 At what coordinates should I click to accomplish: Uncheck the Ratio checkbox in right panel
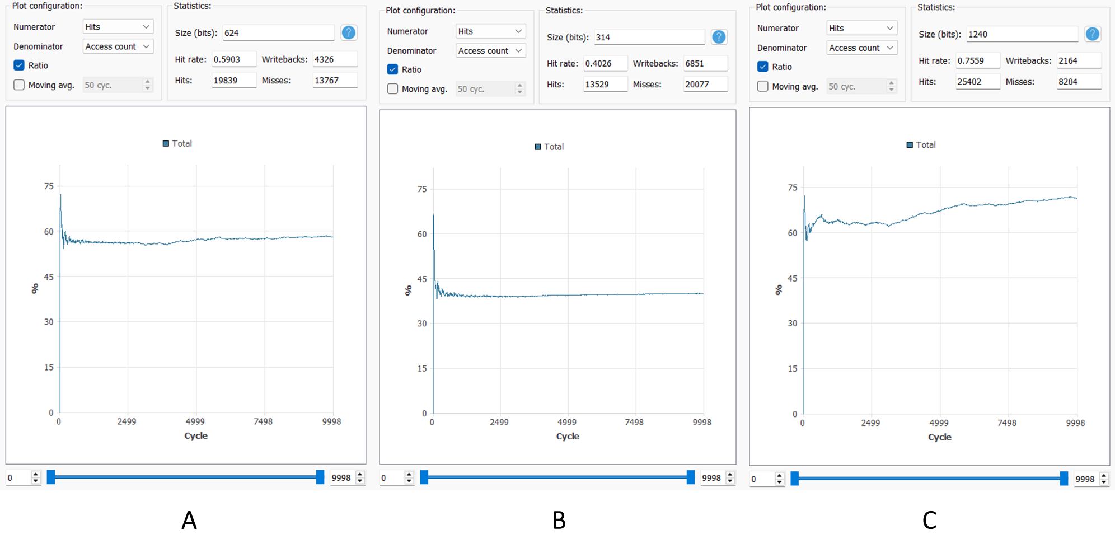point(762,67)
